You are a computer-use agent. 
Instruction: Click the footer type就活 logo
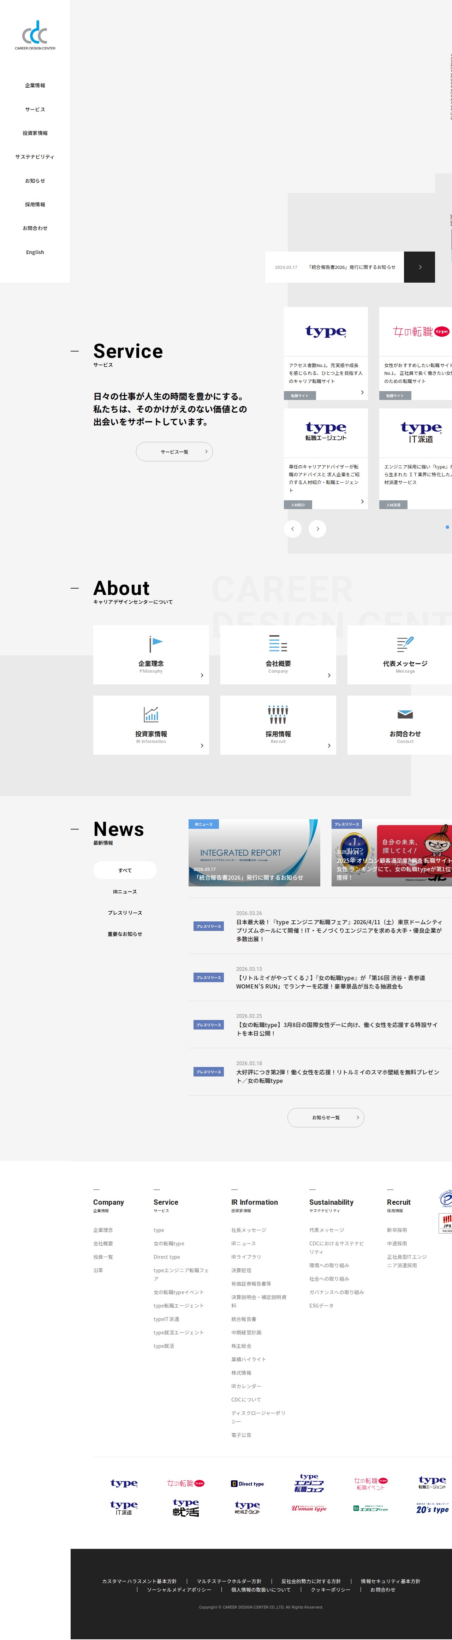click(x=185, y=1508)
